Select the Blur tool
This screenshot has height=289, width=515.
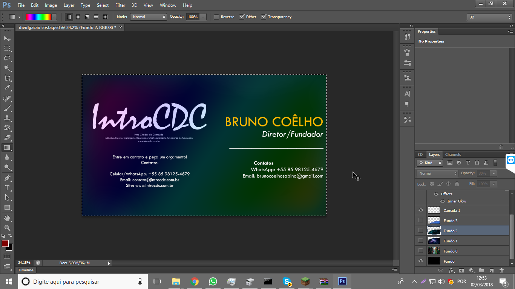click(7, 157)
